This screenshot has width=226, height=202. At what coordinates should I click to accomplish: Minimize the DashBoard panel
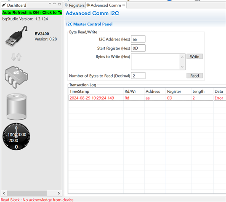click(54, 4)
